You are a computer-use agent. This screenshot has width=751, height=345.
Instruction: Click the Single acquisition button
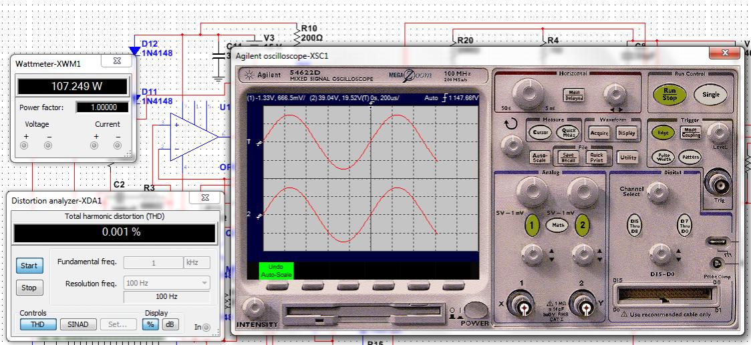pos(711,94)
